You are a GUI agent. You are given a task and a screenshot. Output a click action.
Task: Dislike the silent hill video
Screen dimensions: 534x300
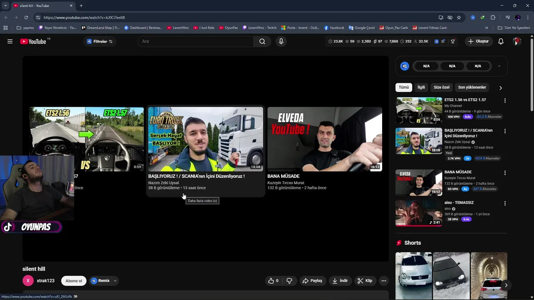click(x=289, y=281)
